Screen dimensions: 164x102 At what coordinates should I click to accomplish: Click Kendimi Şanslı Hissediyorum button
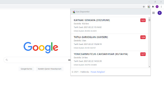49,69
